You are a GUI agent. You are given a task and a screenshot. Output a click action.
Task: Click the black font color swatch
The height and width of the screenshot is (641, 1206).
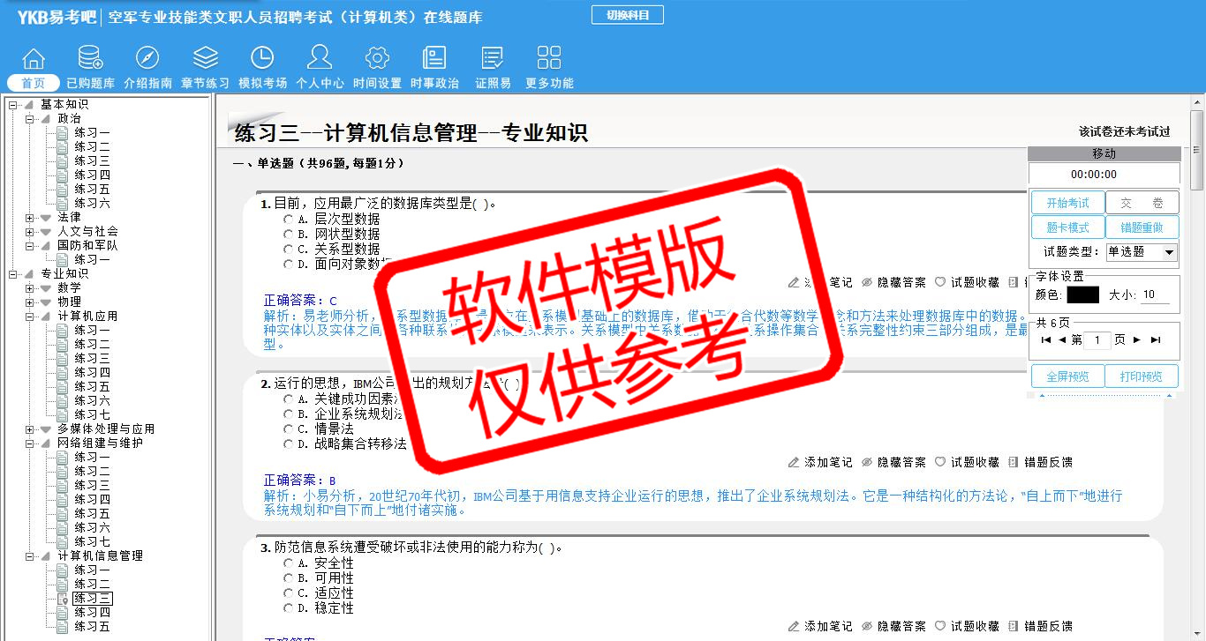(1082, 294)
